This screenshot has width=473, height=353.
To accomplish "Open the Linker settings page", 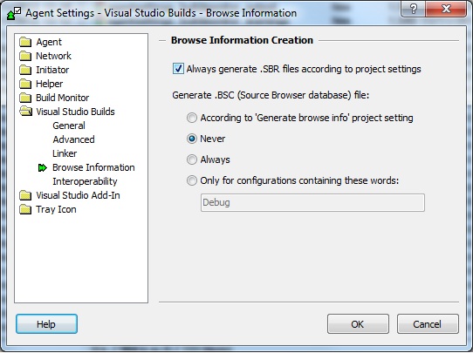I will (65, 153).
